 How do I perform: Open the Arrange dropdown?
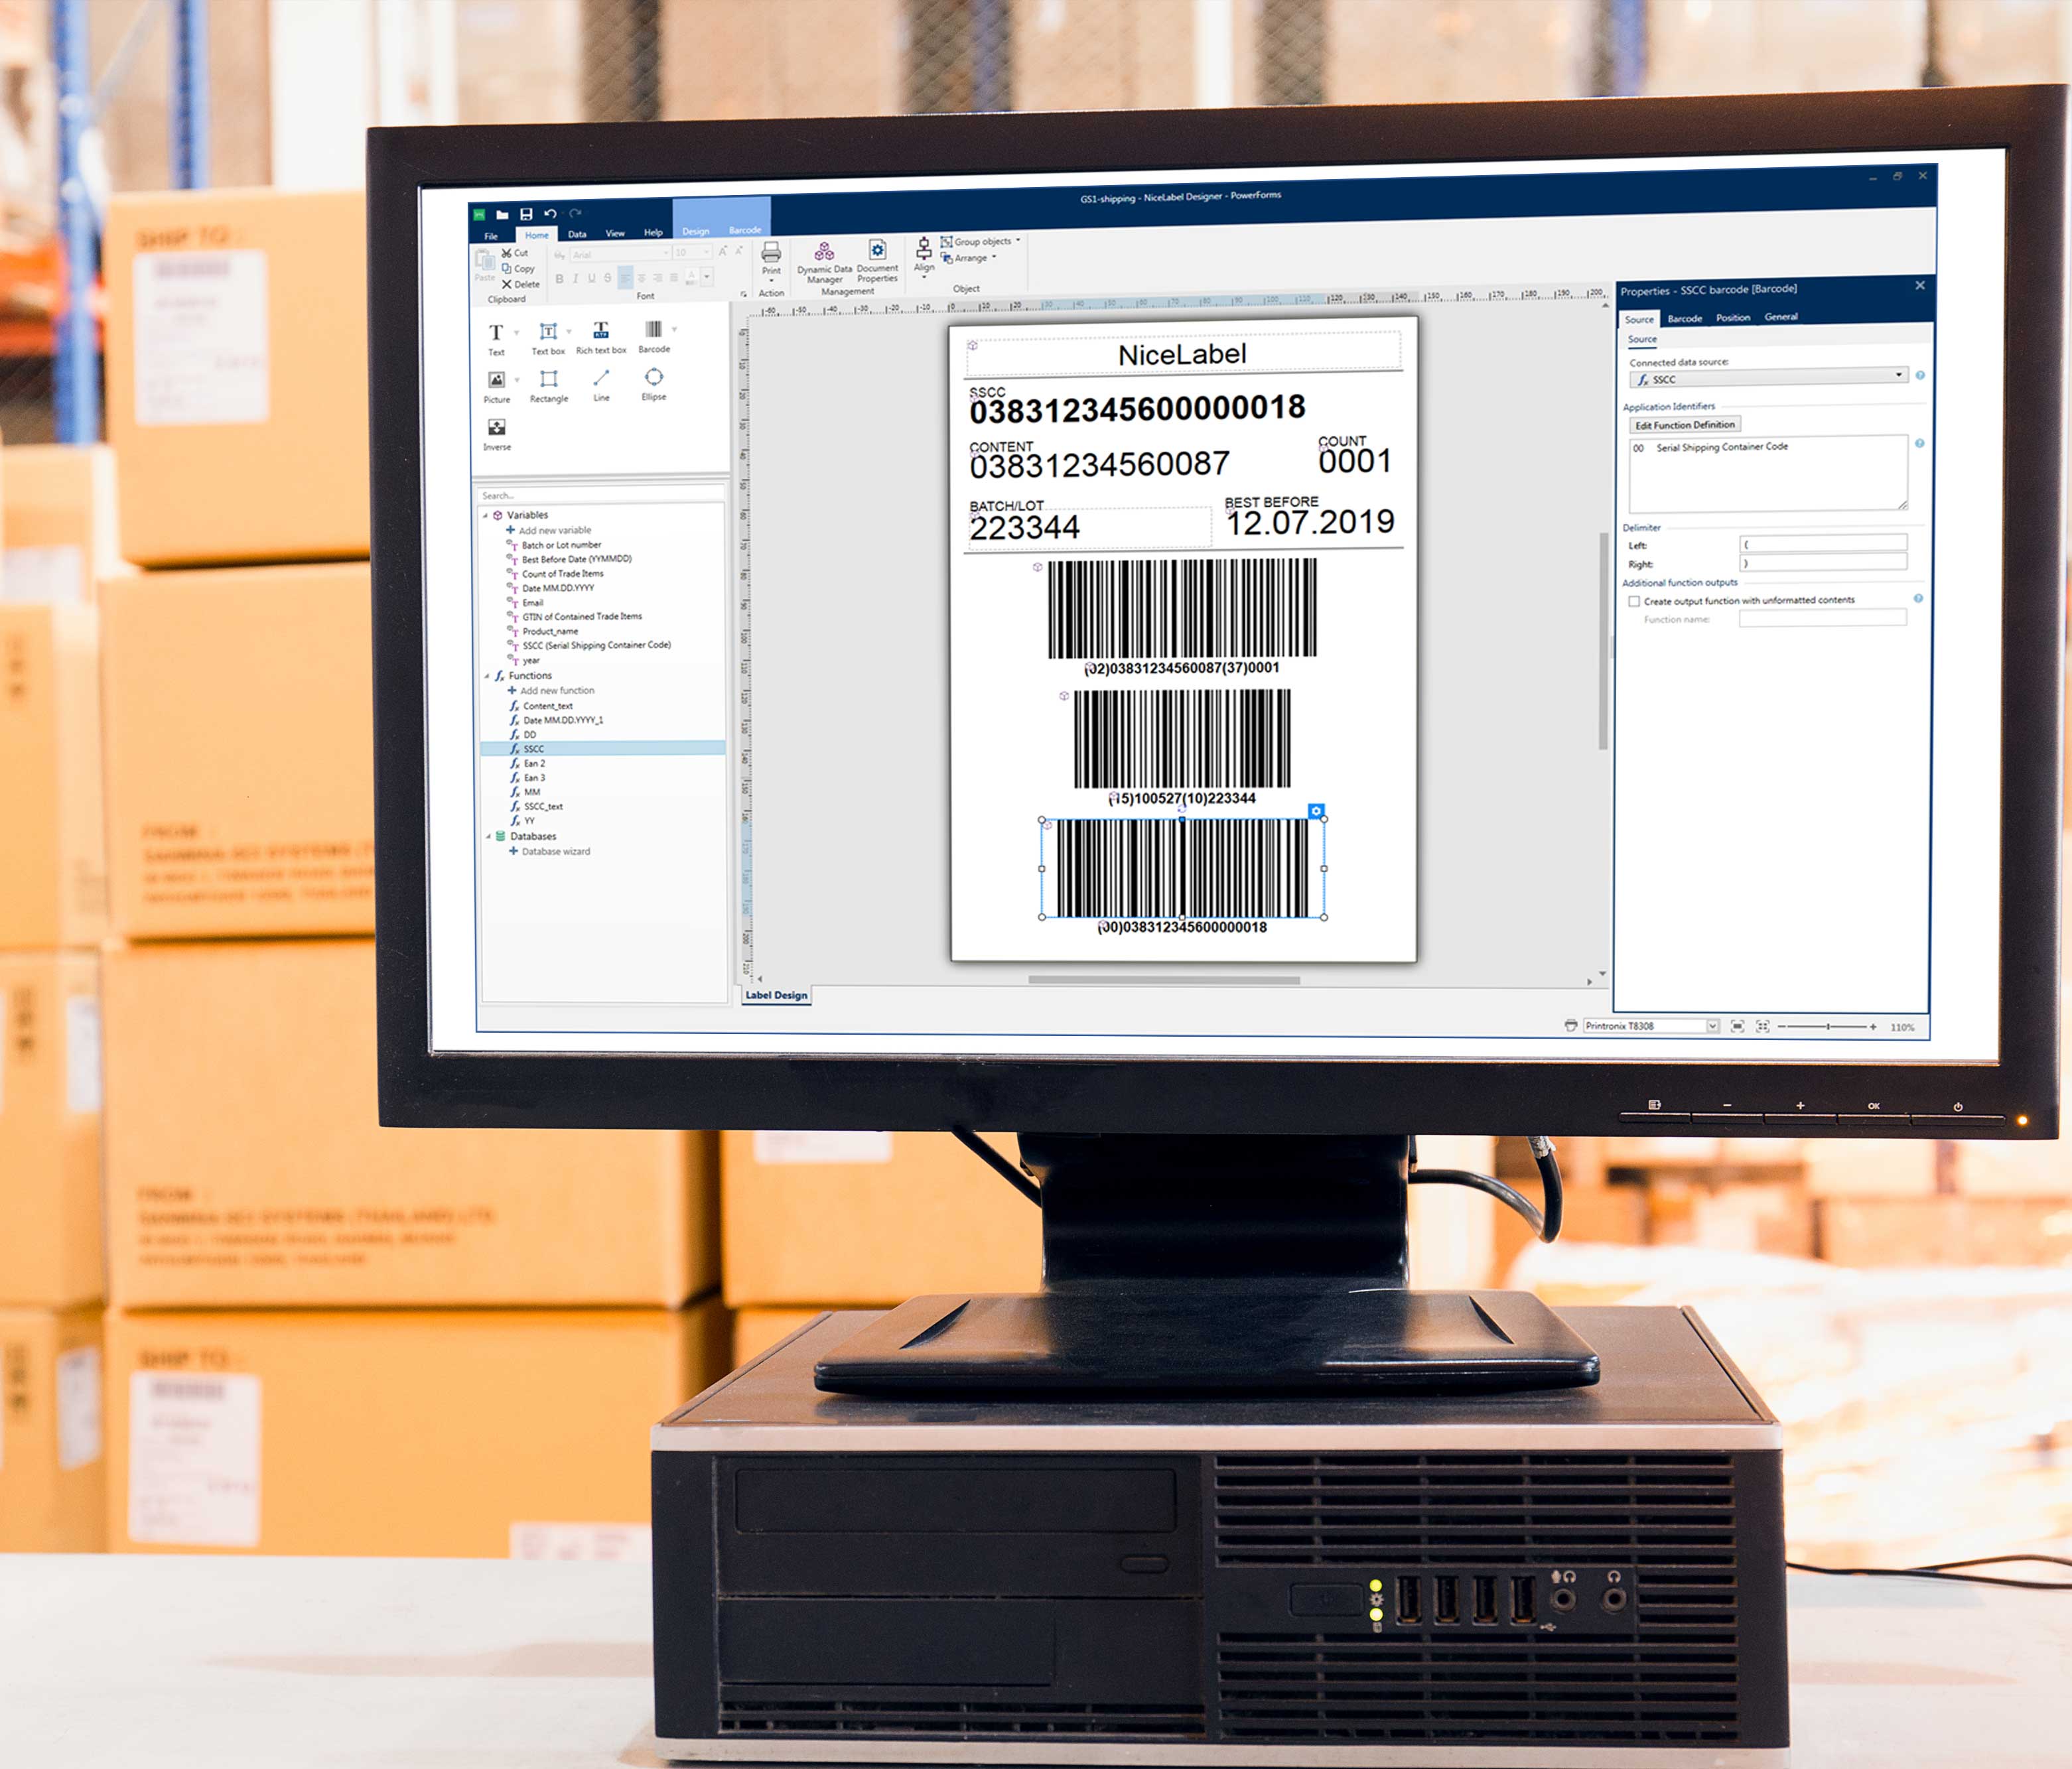click(x=969, y=258)
